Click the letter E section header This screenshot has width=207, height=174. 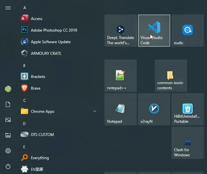click(x=24, y=147)
